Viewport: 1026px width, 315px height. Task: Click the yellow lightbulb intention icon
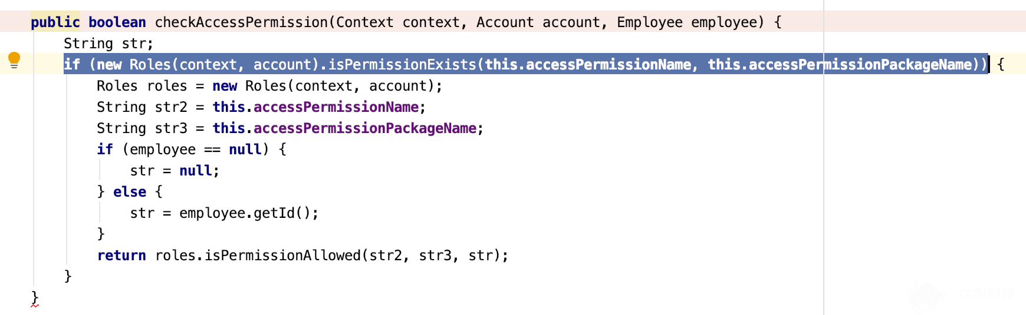(x=14, y=60)
